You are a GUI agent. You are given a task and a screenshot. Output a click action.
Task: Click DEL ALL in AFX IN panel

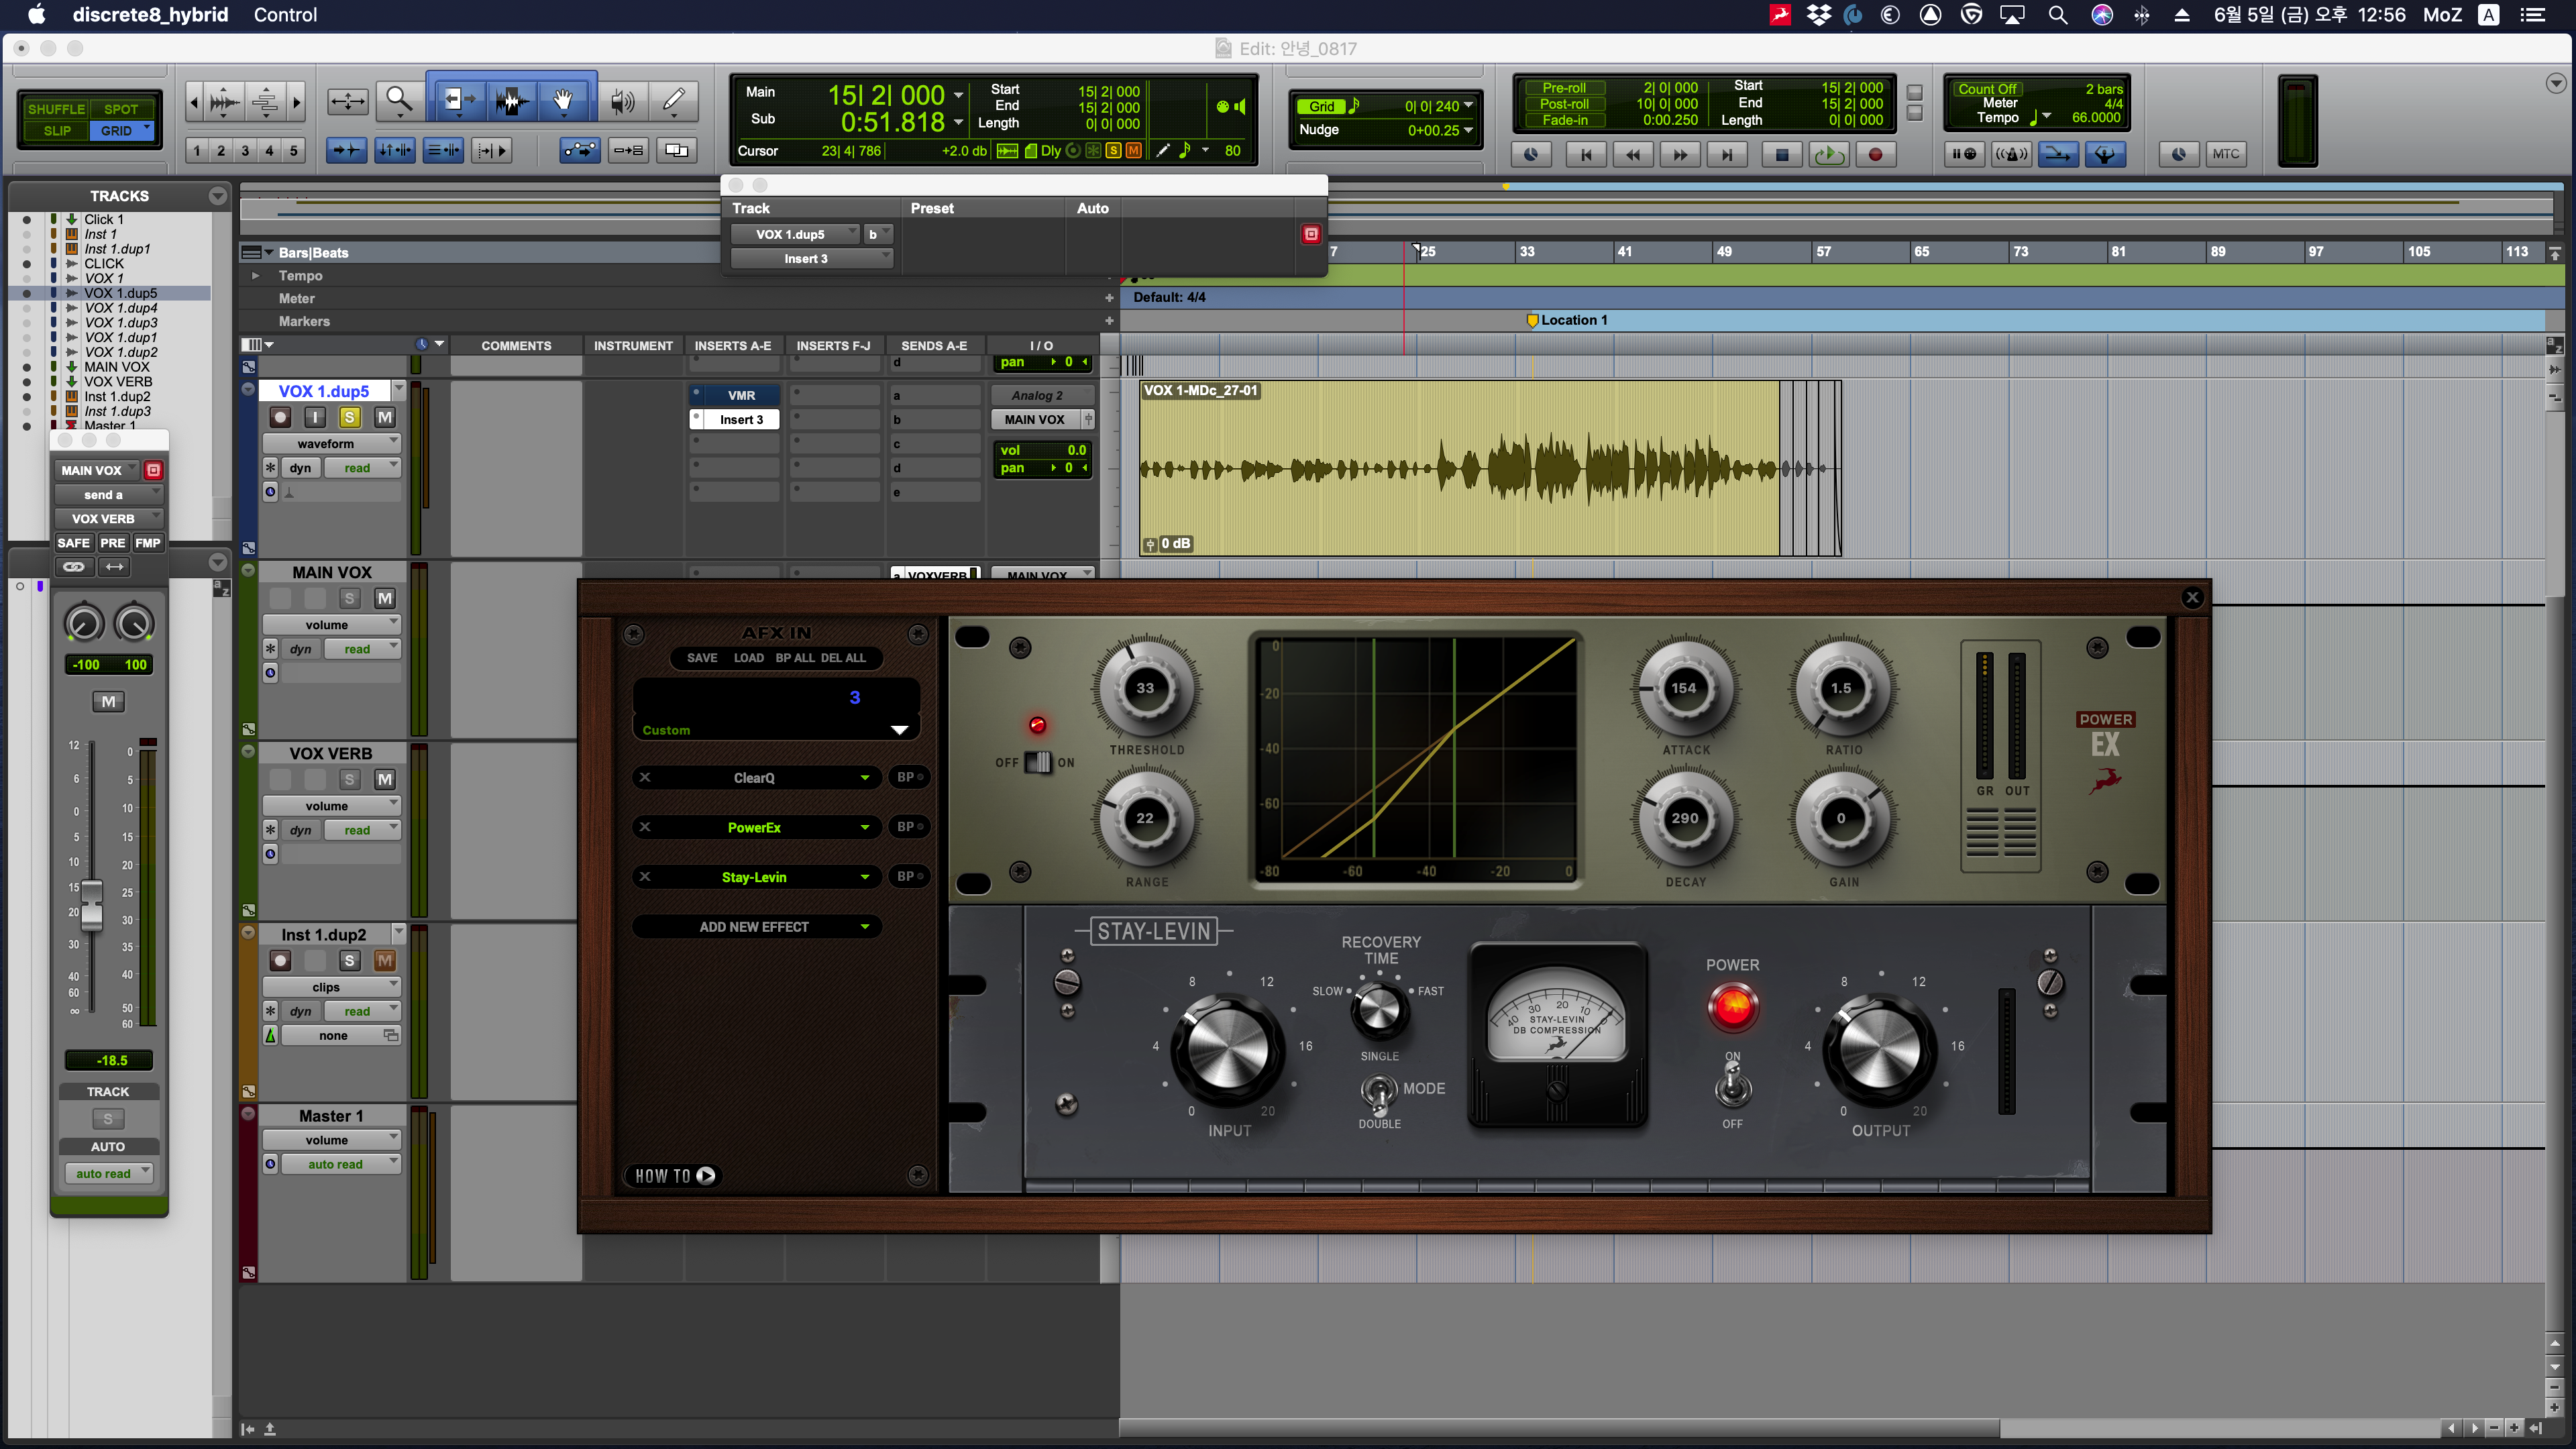coord(843,657)
